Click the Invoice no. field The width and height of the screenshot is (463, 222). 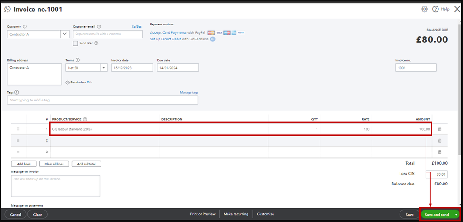click(416, 68)
